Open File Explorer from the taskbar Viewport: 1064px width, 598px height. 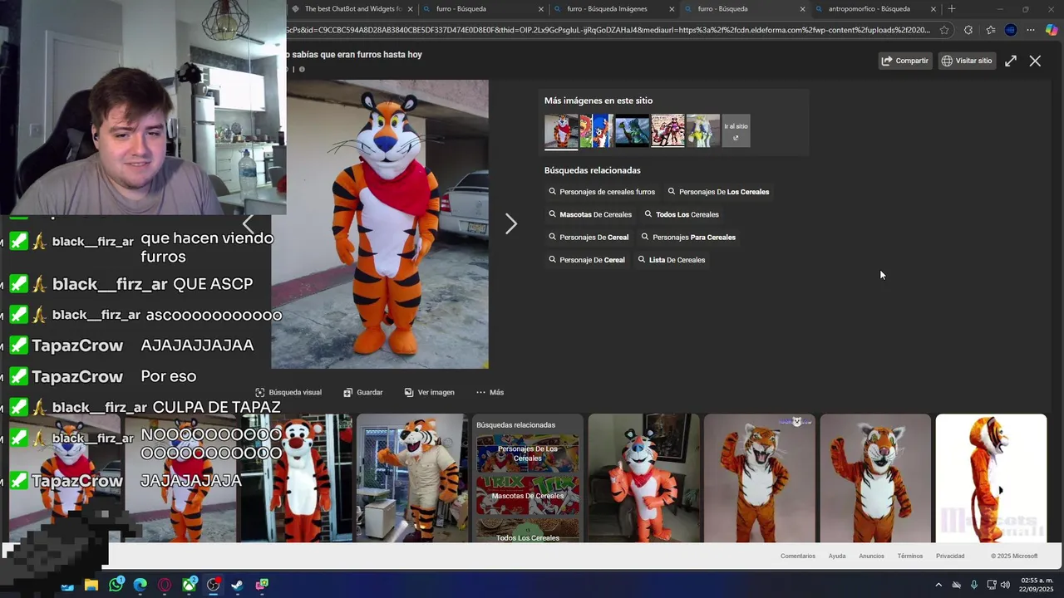pyautogui.click(x=91, y=585)
